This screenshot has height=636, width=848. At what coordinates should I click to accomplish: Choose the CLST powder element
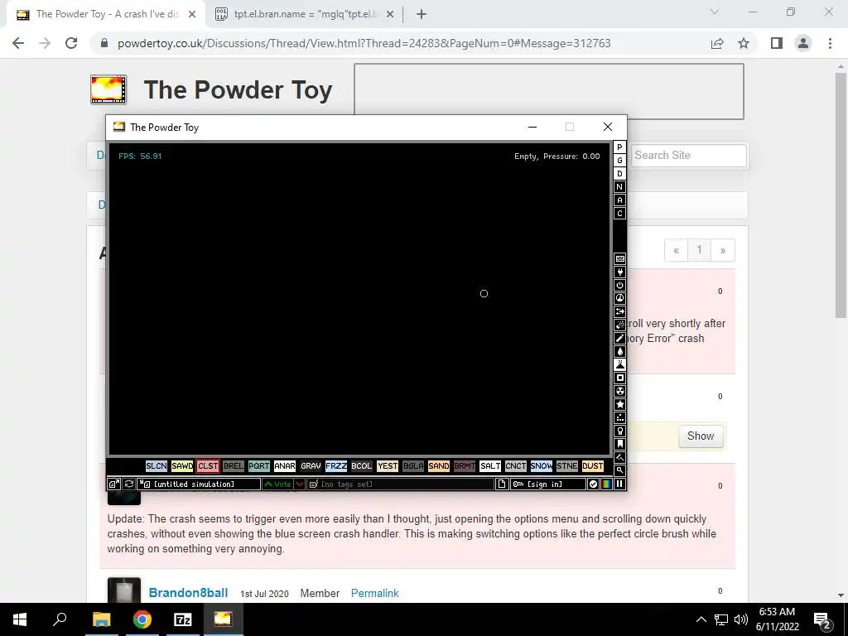[x=208, y=465]
